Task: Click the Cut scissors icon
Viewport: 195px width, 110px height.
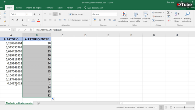Action: point(5,13)
